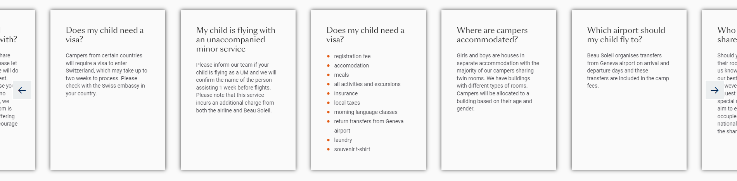Click the visa heading above the bulleted list
Screen dimensions: 737x181
365,35
